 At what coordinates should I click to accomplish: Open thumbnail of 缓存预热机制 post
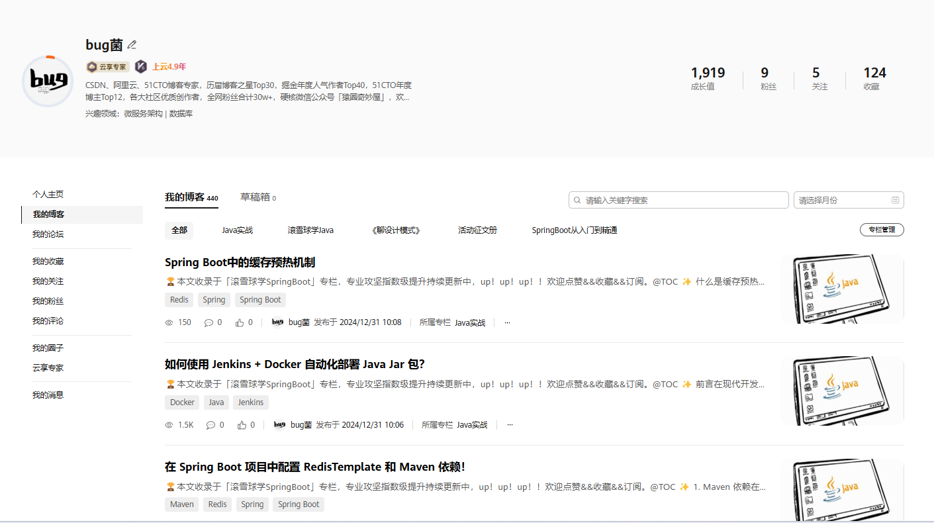842,289
